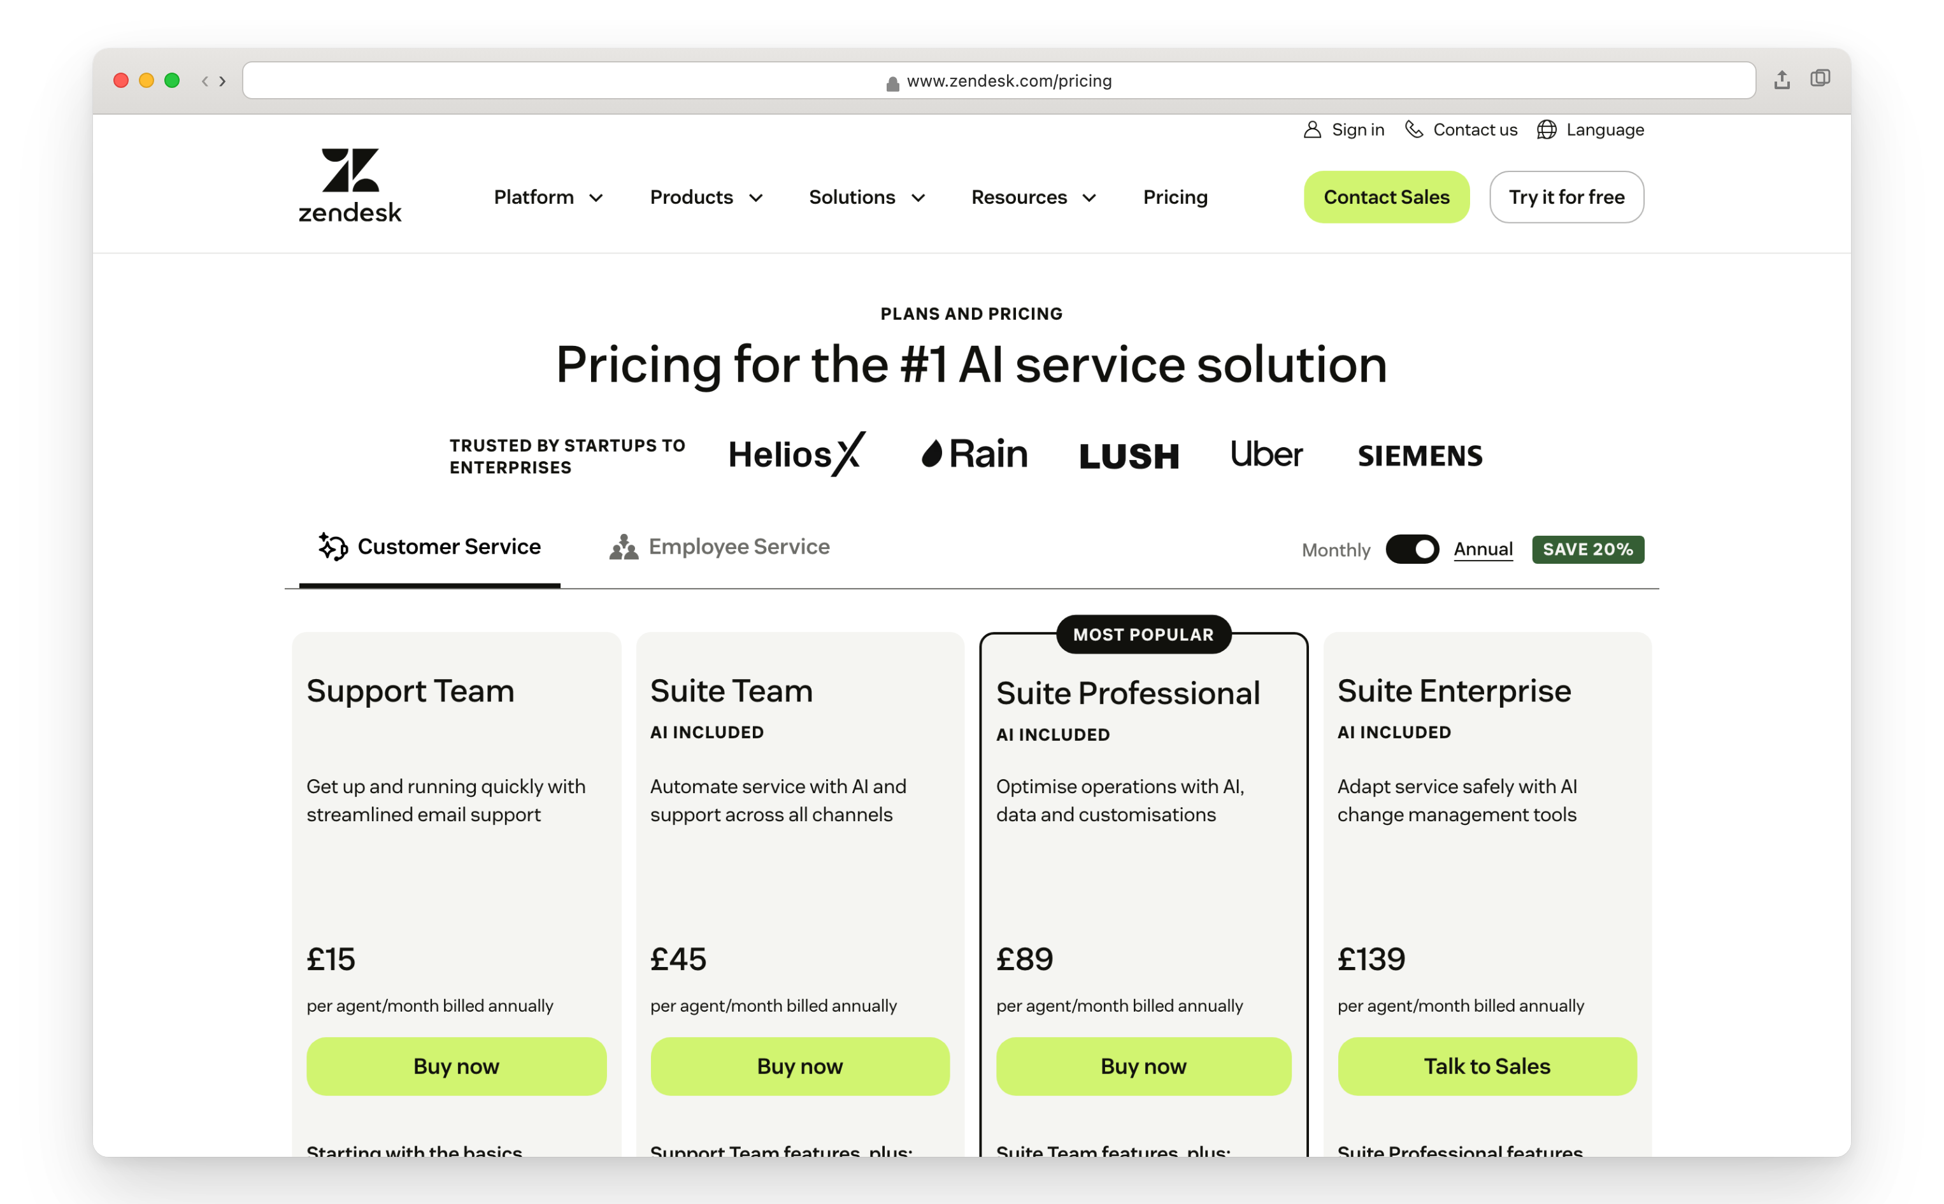Viewport: 1944px width, 1204px height.
Task: Click the Annual billing link
Action: [x=1482, y=548]
